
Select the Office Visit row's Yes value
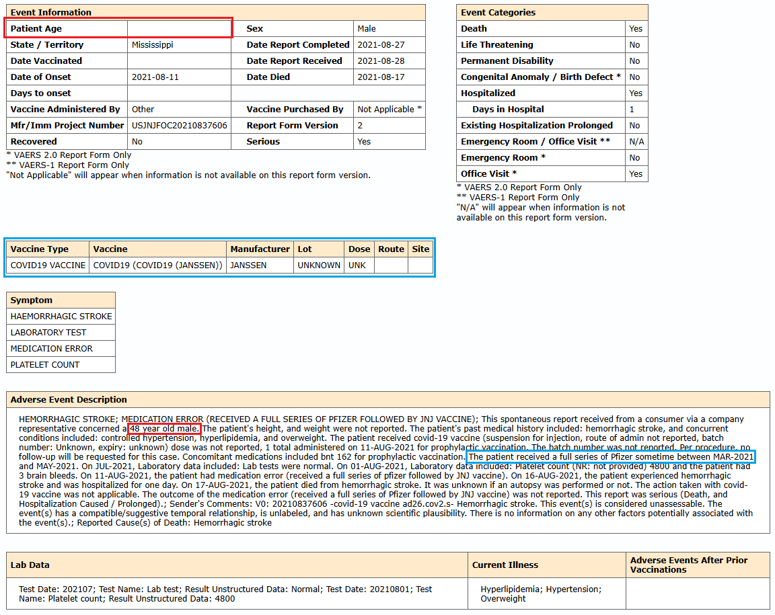pos(636,173)
